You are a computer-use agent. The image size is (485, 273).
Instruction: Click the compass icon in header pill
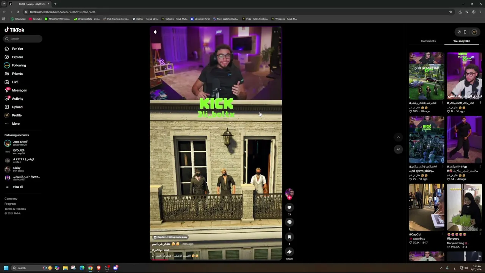coord(459,32)
